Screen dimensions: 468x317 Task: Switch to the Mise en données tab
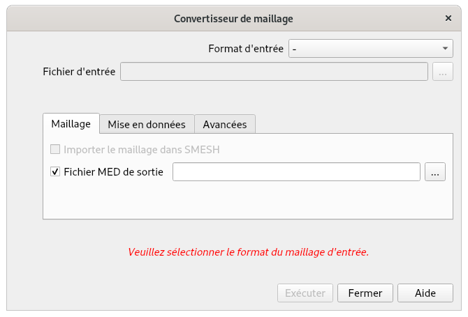tap(146, 124)
